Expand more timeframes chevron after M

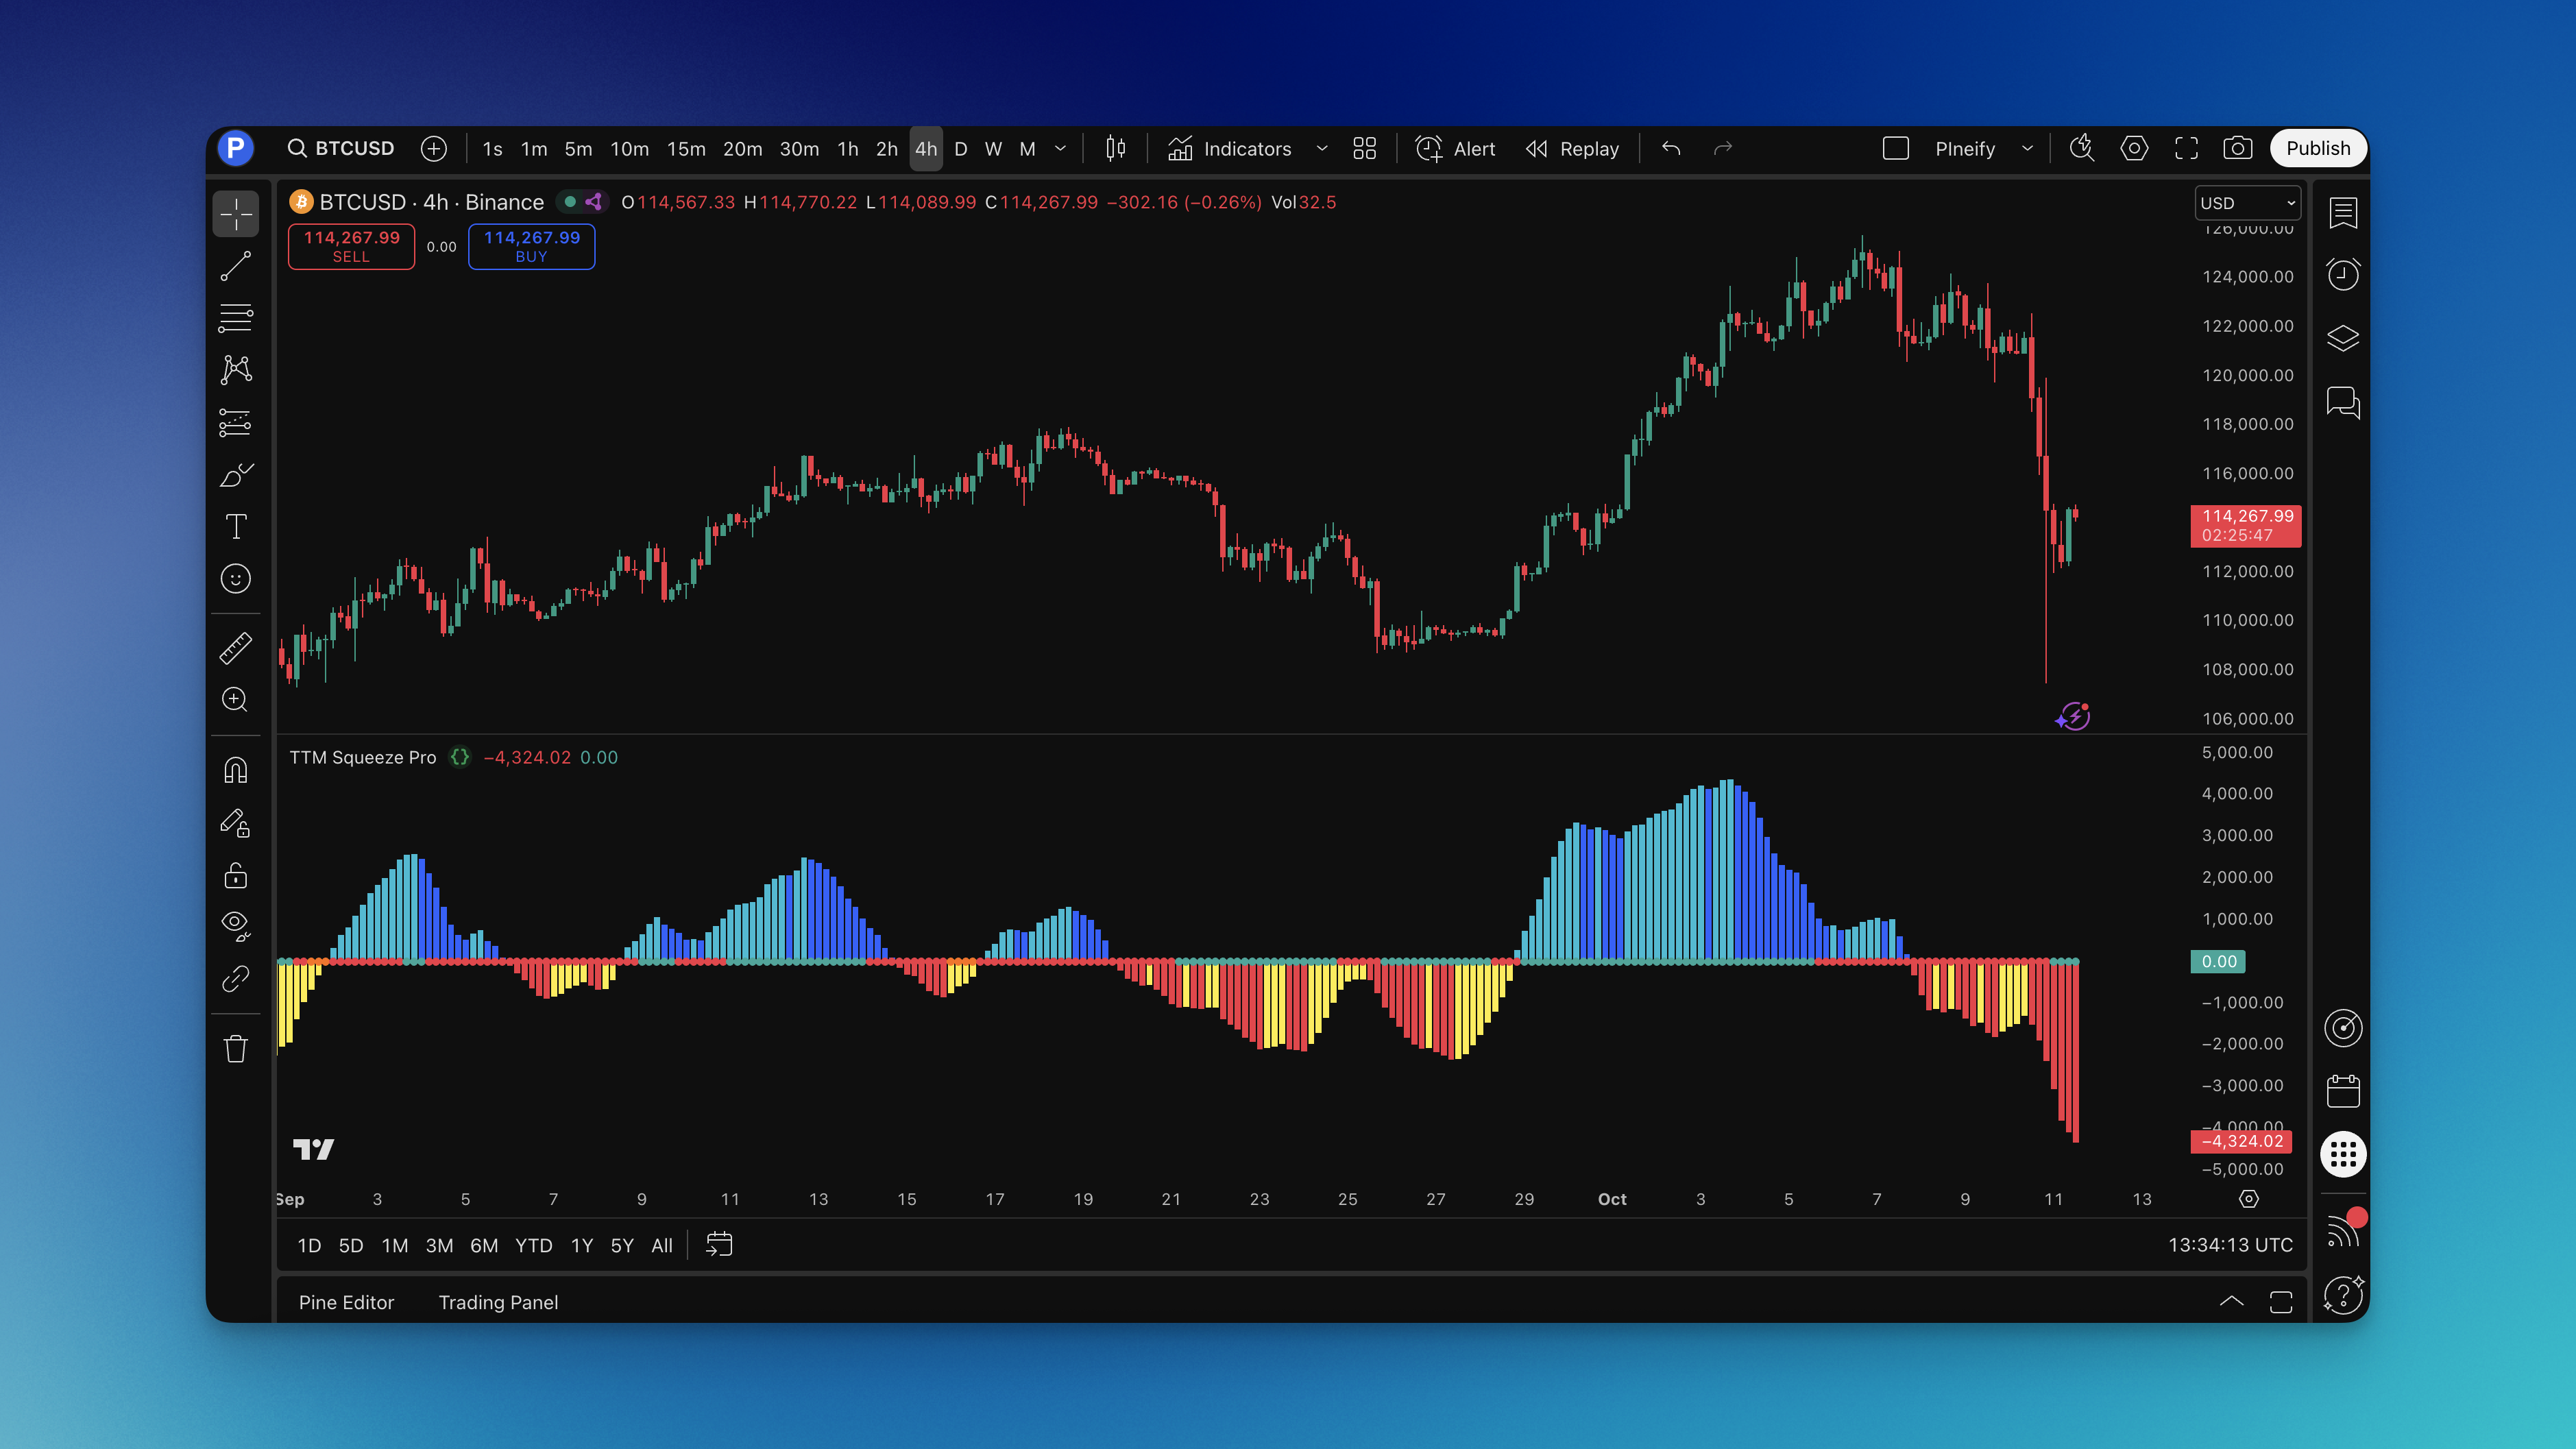click(1060, 149)
